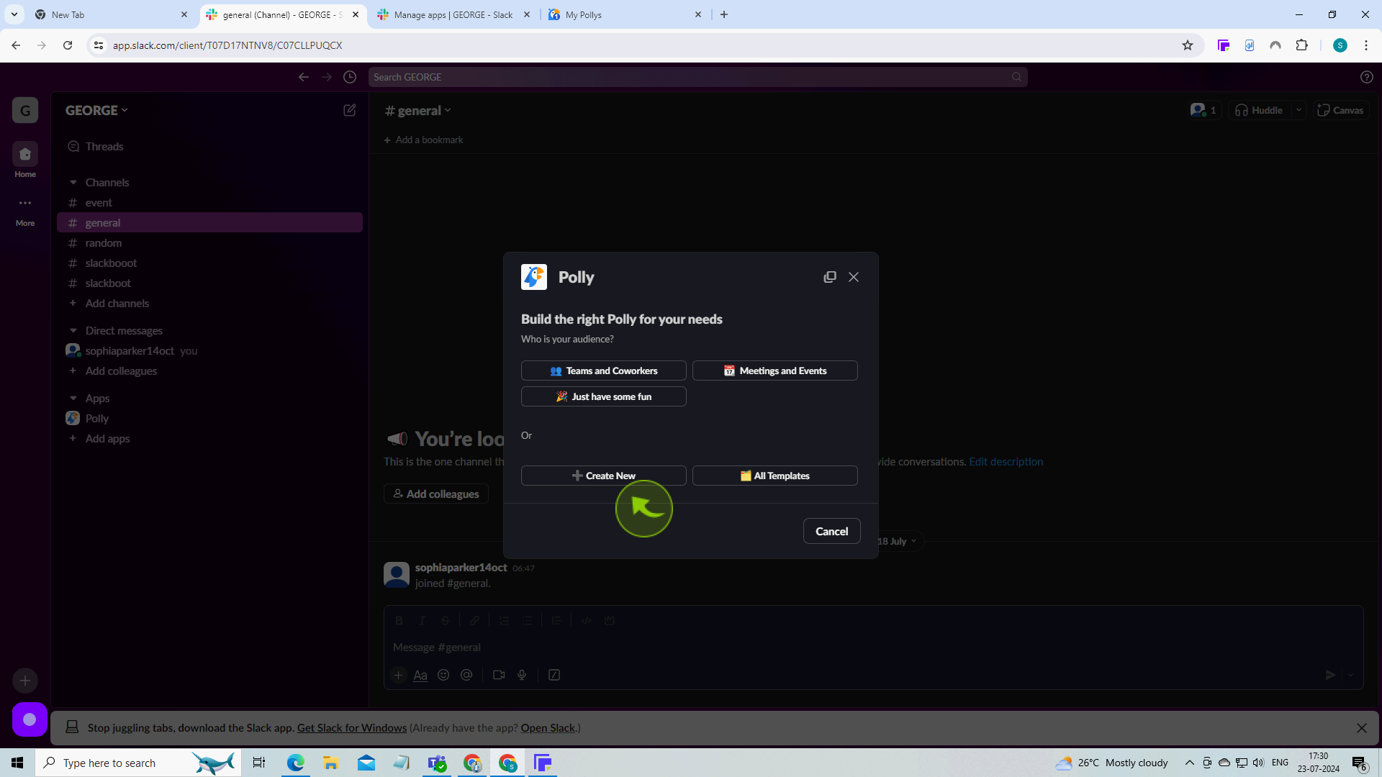The image size is (1382, 777).
Task: Click the GEORGE workspace G icon
Action: 25,110
